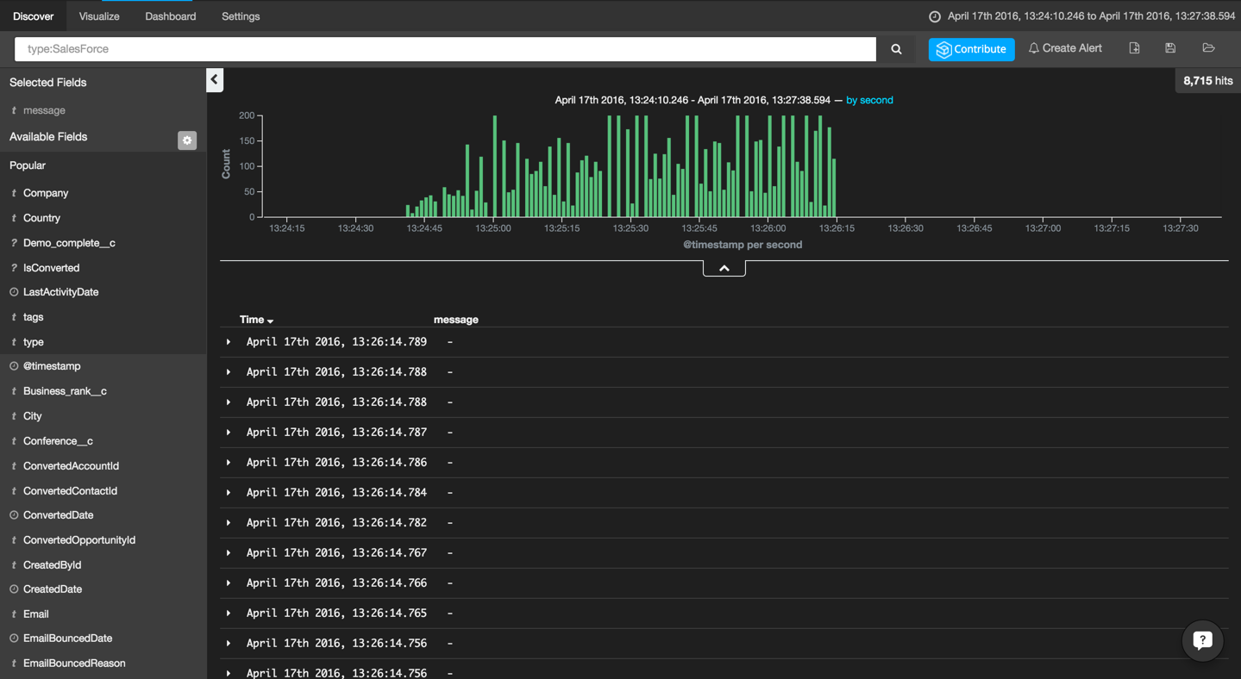The width and height of the screenshot is (1241, 679).
Task: Click the 8,715 hits counter
Action: coord(1207,81)
